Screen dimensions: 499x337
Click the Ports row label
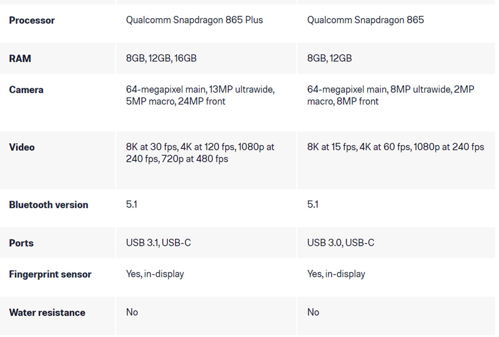click(21, 243)
